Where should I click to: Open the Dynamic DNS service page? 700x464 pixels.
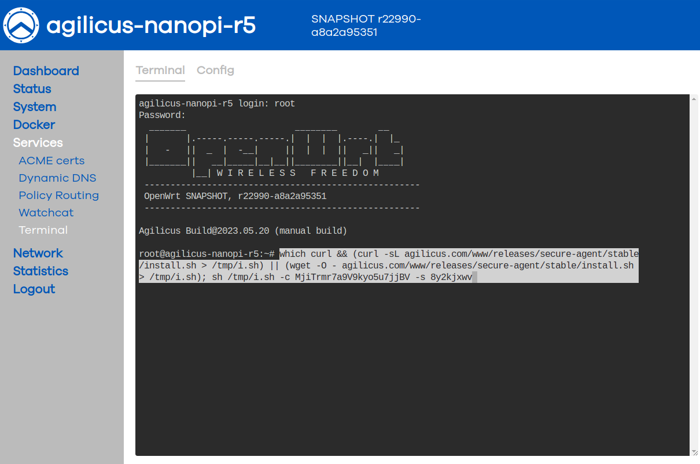point(57,178)
